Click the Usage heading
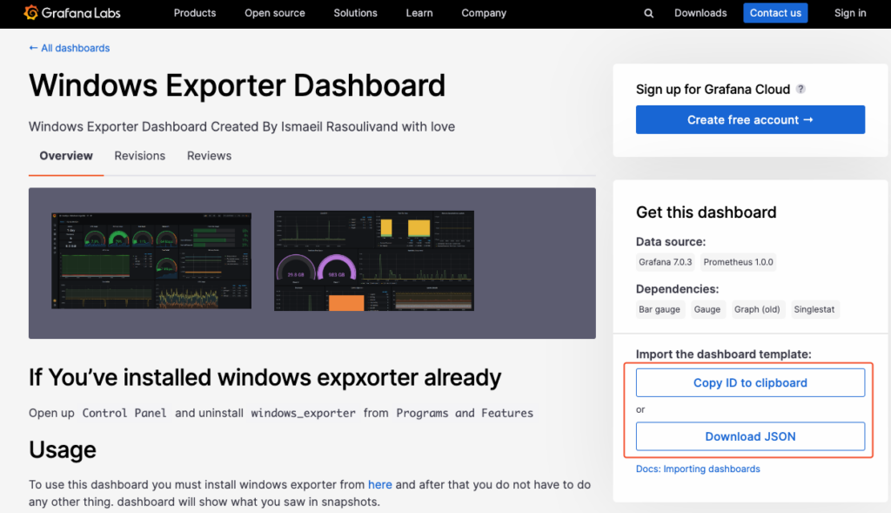 [x=63, y=450]
